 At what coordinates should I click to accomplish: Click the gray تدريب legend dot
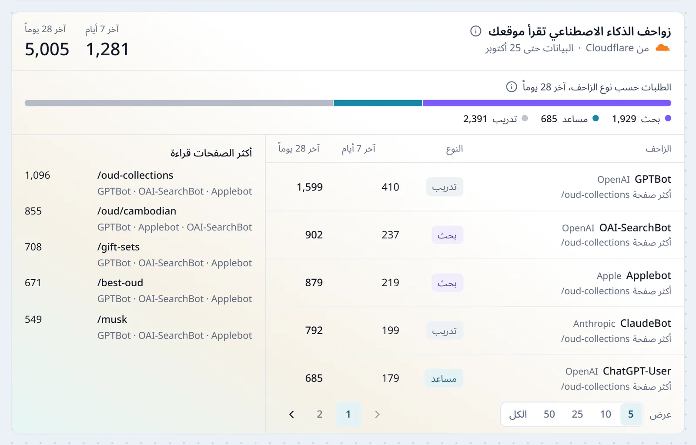tap(525, 118)
